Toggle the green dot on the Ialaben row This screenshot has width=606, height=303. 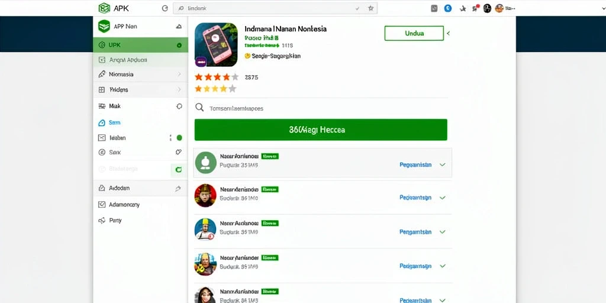click(179, 137)
